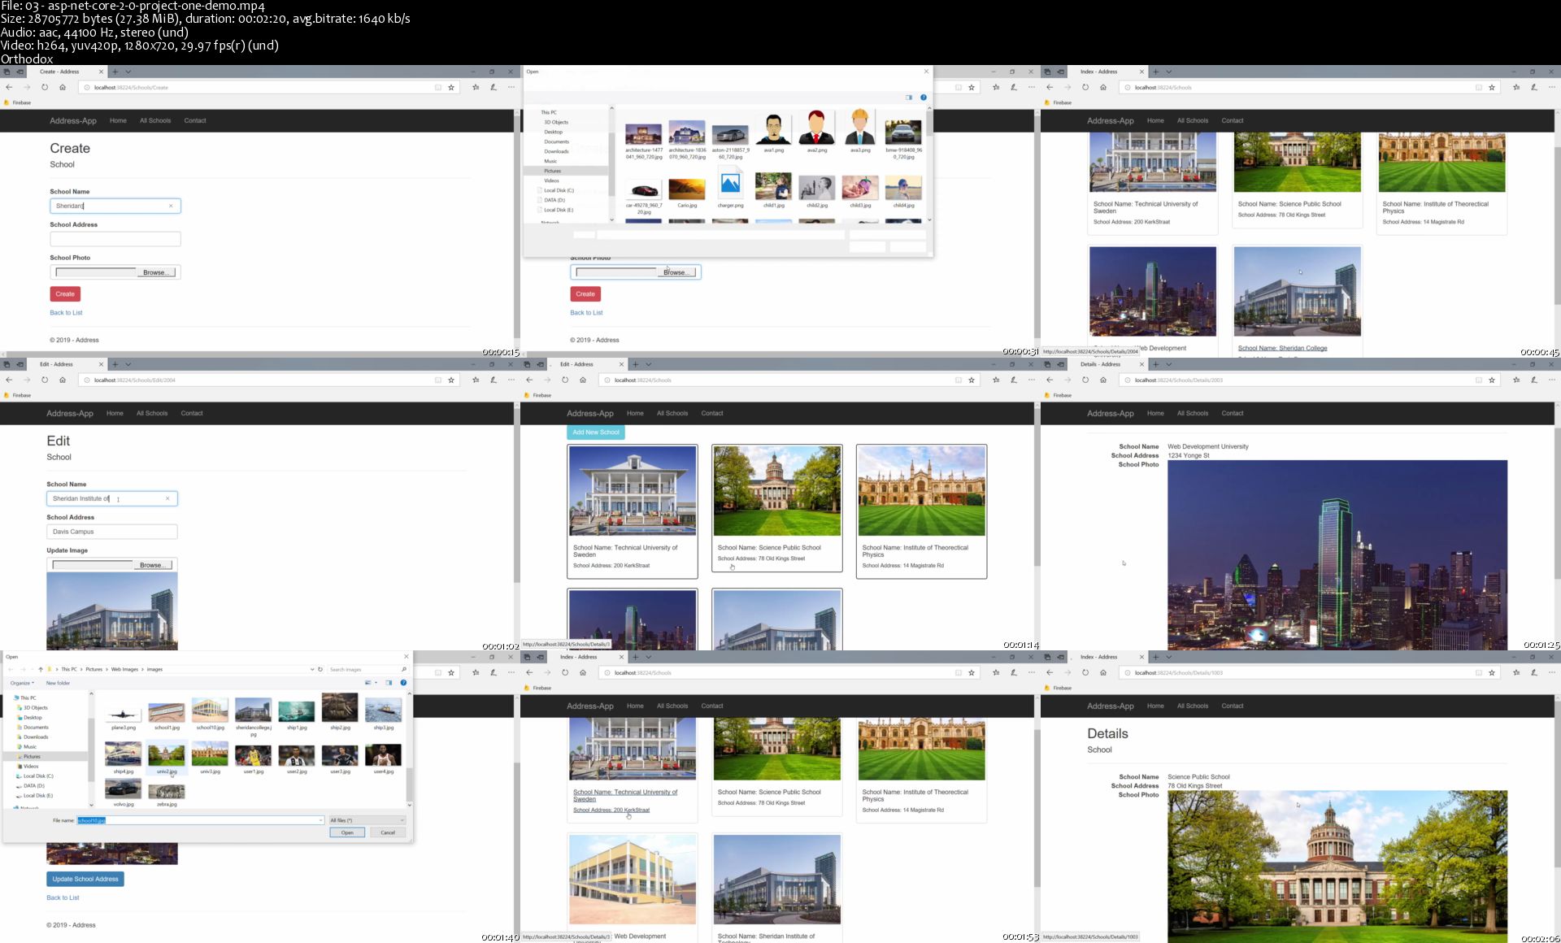
Task: Go up one folder in images Open dialog
Action: pyautogui.click(x=41, y=669)
